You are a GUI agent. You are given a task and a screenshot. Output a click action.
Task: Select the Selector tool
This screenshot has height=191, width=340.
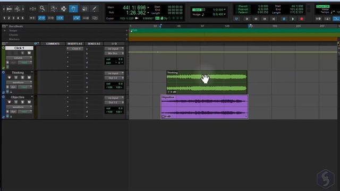(x=64, y=8)
